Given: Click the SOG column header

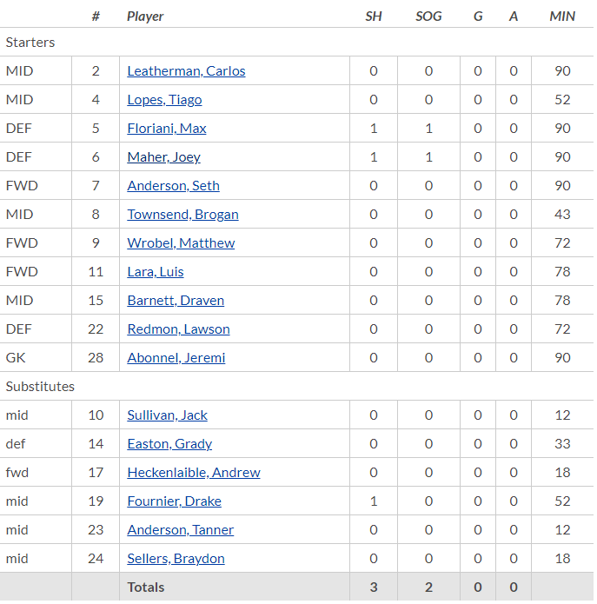Looking at the screenshot, I should click(x=428, y=17).
